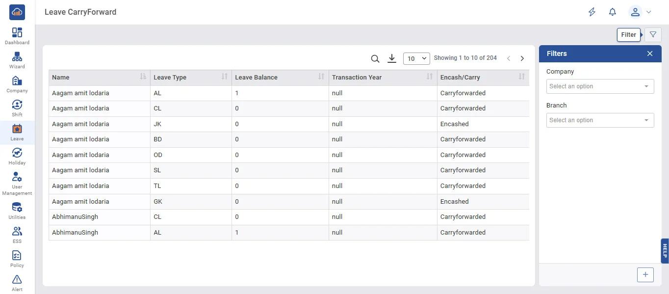The height and width of the screenshot is (294, 669).
Task: Expand the Company filter dropdown
Action: [x=600, y=86]
